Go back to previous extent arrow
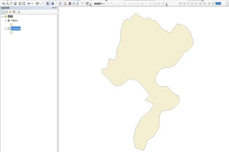 29,4
